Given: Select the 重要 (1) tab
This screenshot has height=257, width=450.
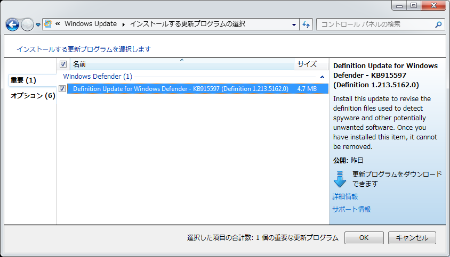Looking at the screenshot, I should tap(23, 80).
